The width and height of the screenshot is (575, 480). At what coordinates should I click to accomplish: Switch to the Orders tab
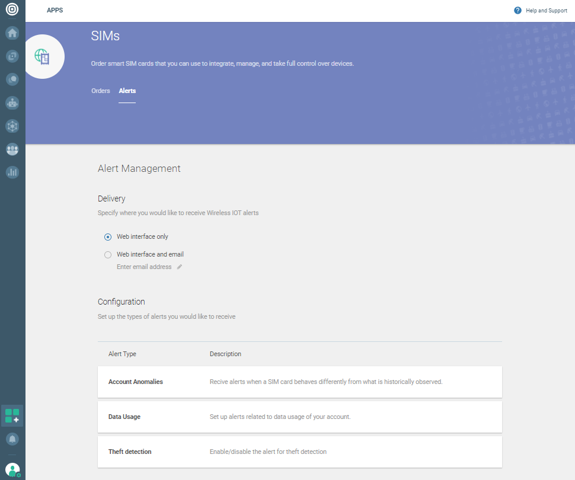click(101, 91)
